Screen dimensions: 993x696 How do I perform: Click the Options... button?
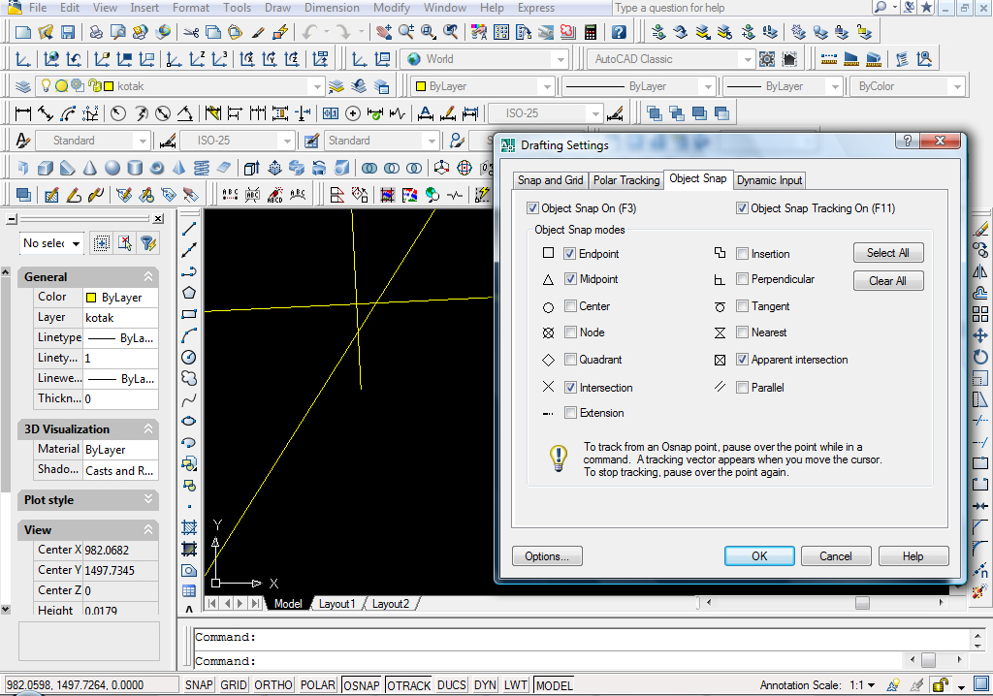(547, 556)
